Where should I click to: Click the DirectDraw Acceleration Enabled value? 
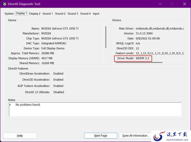pyautogui.click(x=58, y=74)
